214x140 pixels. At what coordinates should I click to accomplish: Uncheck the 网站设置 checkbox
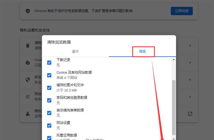(x=49, y=125)
